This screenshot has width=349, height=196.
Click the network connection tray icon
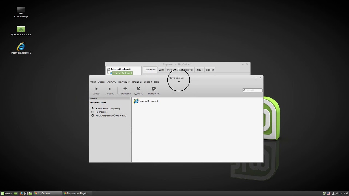tap(337, 194)
